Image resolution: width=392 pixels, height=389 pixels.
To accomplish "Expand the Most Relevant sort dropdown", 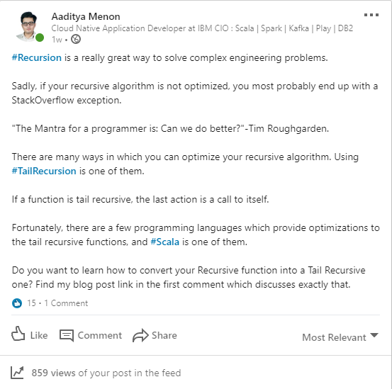I will pos(340,337).
